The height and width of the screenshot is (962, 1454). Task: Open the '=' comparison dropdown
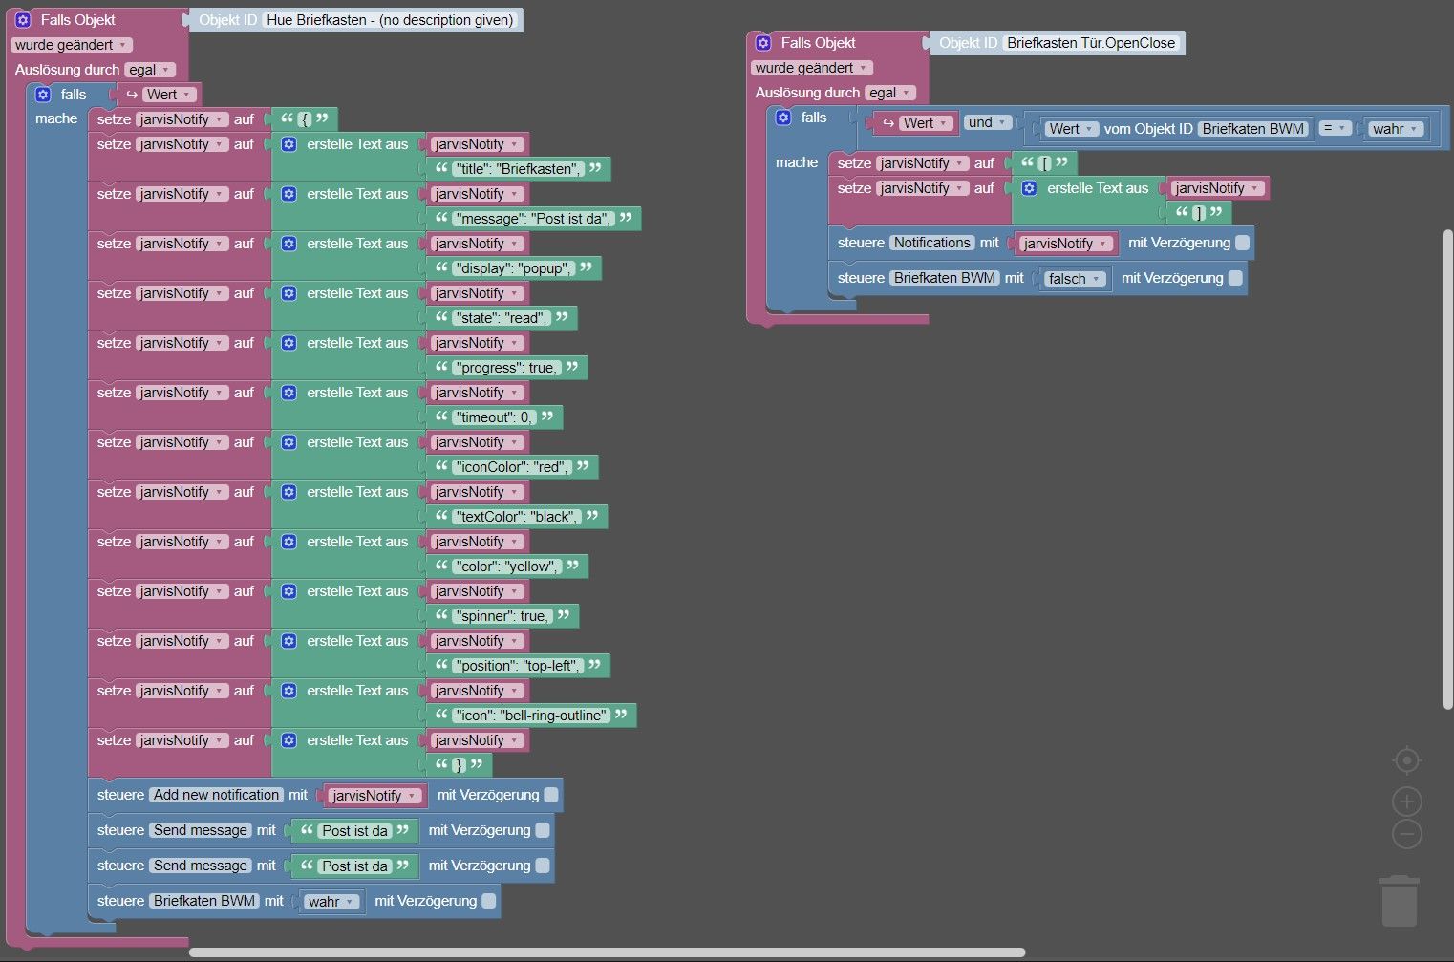1335,128
